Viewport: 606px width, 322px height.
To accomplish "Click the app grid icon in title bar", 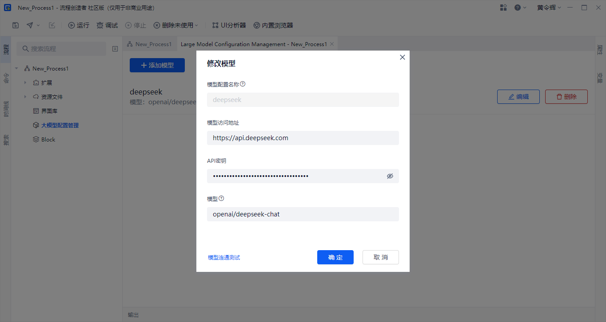I will coord(503,8).
